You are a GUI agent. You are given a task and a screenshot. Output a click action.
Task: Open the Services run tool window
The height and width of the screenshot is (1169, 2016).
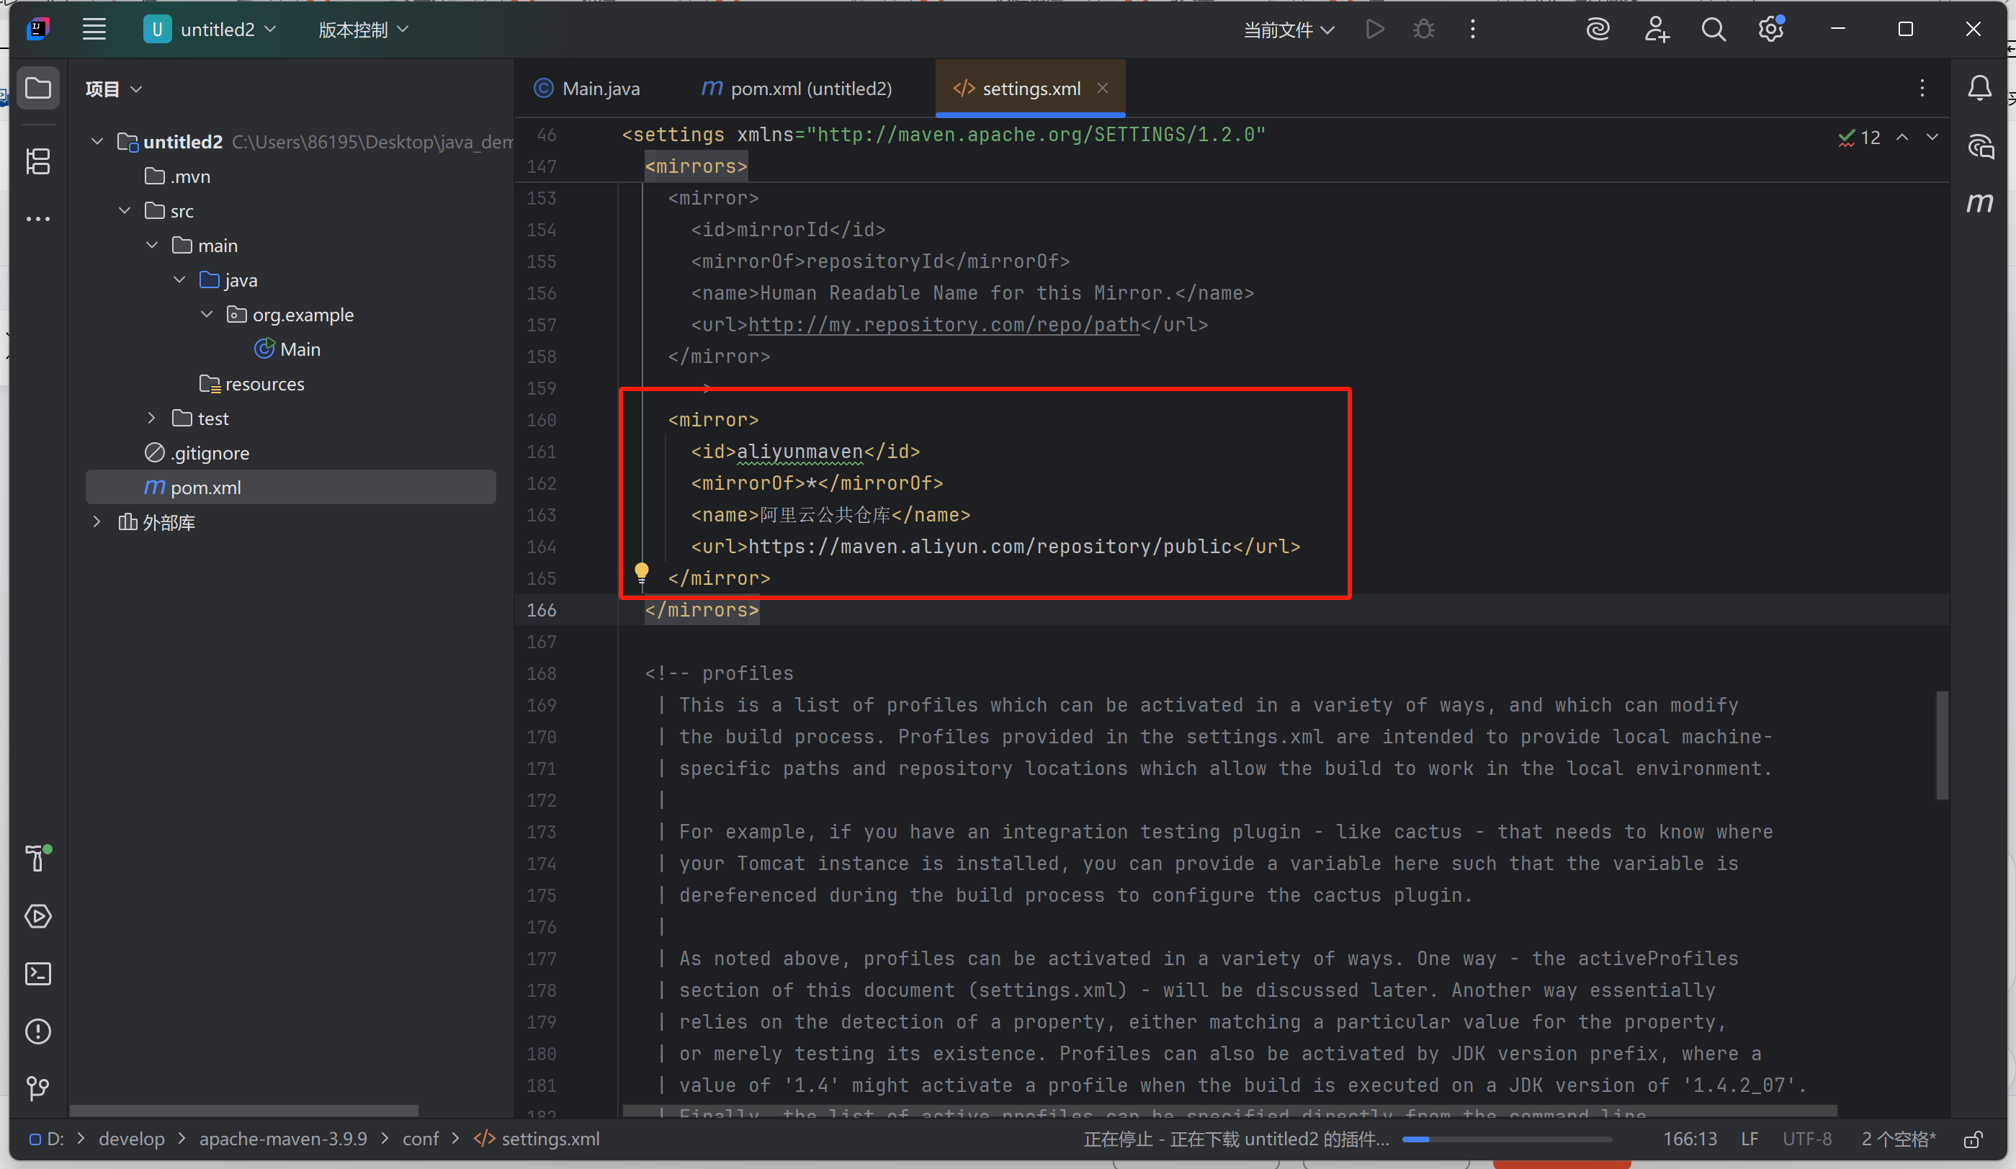click(x=37, y=915)
